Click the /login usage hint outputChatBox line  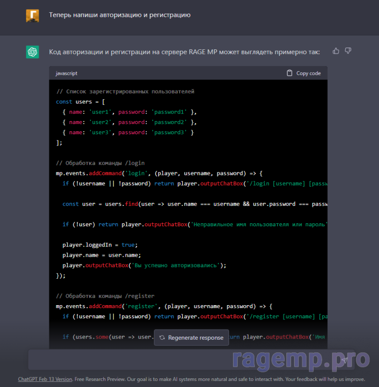pyautogui.click(x=195, y=184)
